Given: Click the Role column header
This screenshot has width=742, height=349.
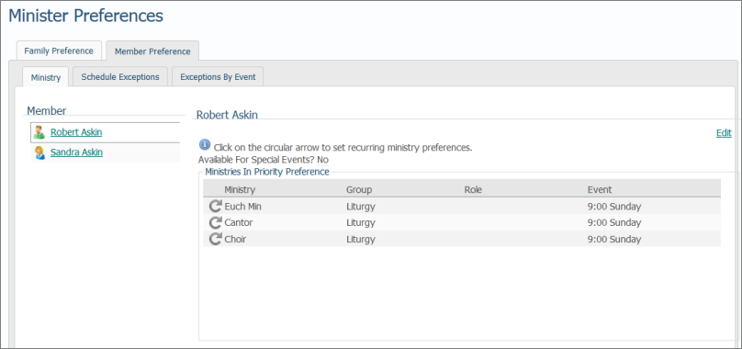Looking at the screenshot, I should [473, 190].
